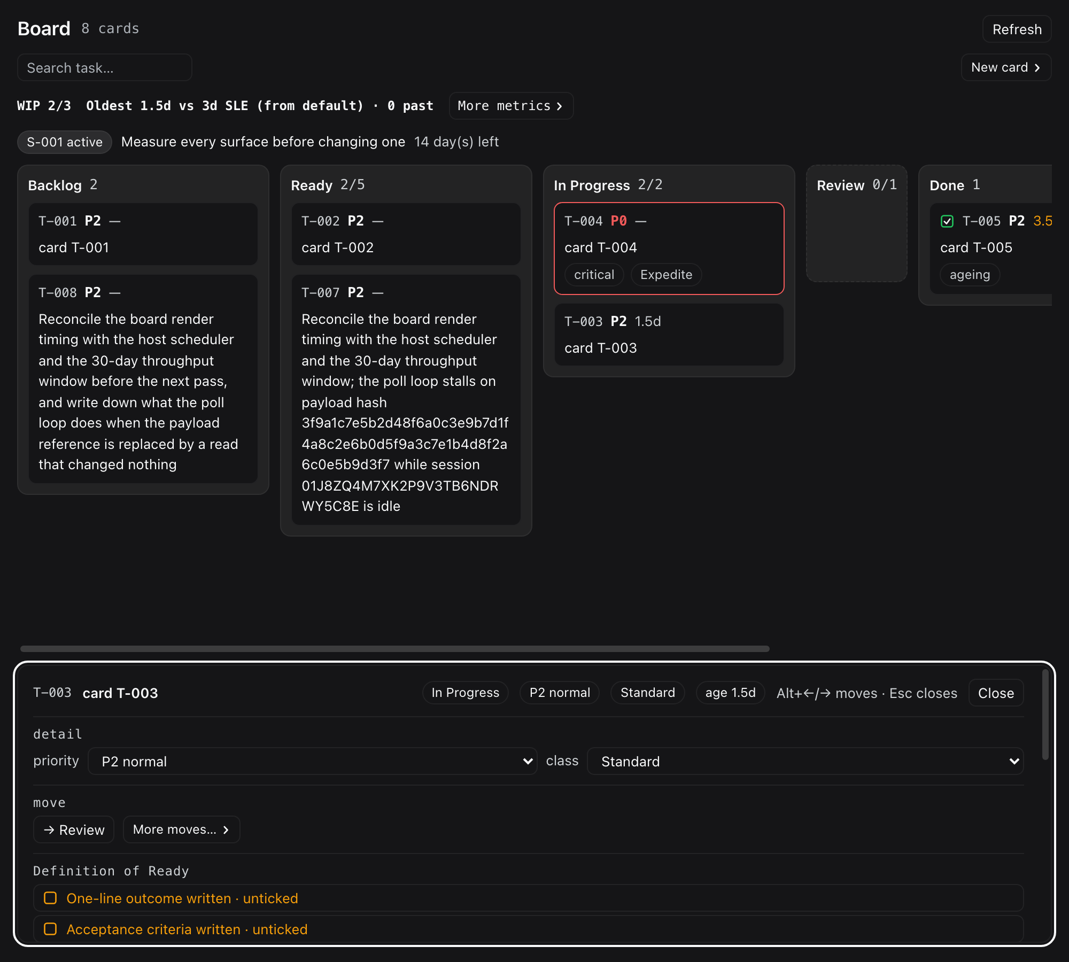1069x962 pixels.
Task: Move card to Review with arrow button
Action: coord(74,829)
